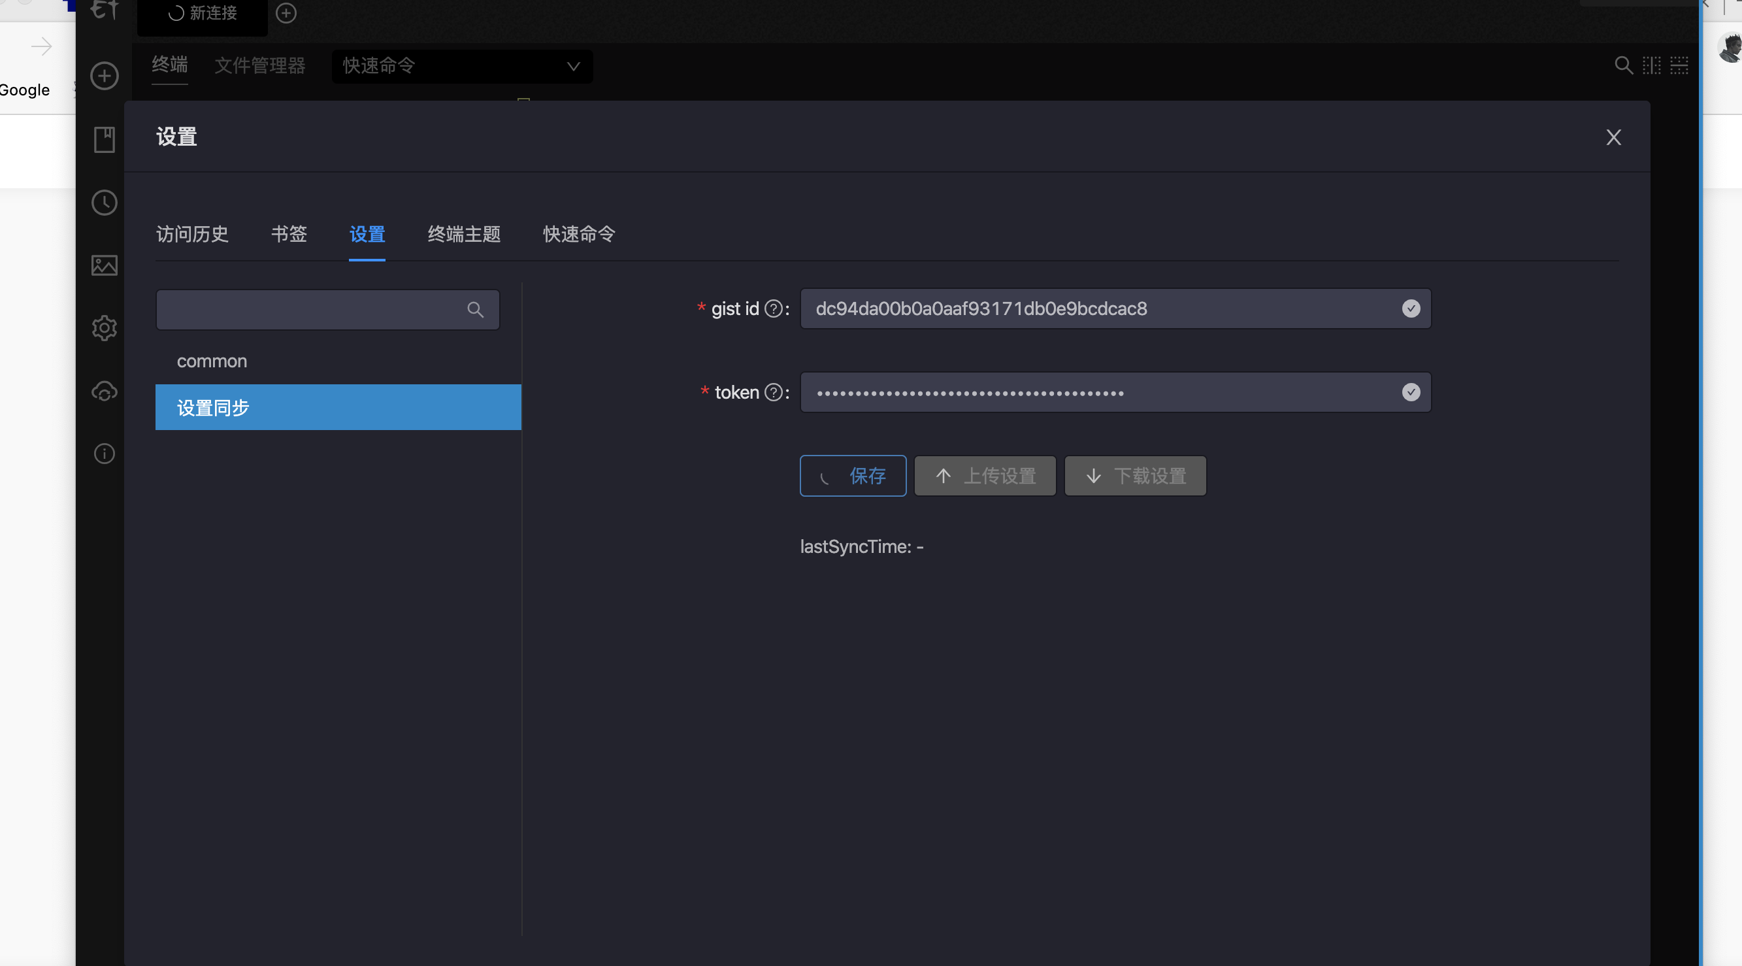Click token help question mark icon
The image size is (1742, 966).
[773, 392]
